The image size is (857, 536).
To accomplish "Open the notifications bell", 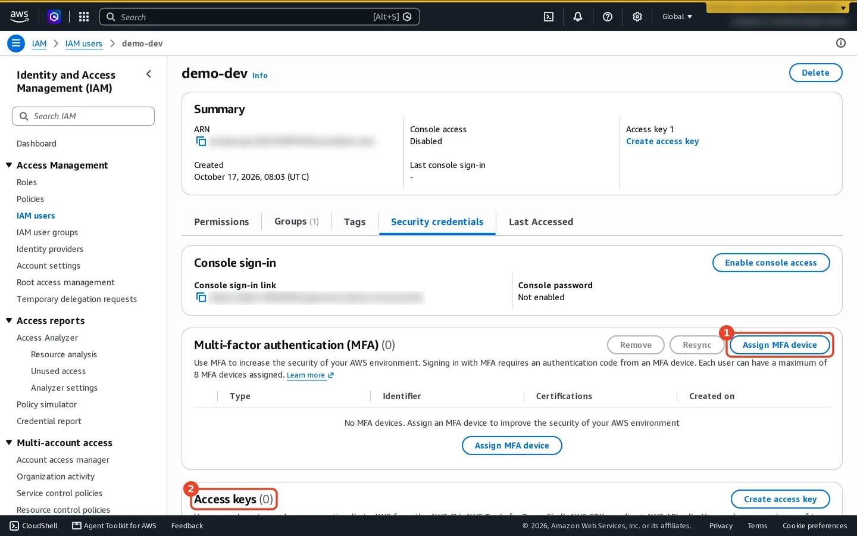I will point(578,17).
